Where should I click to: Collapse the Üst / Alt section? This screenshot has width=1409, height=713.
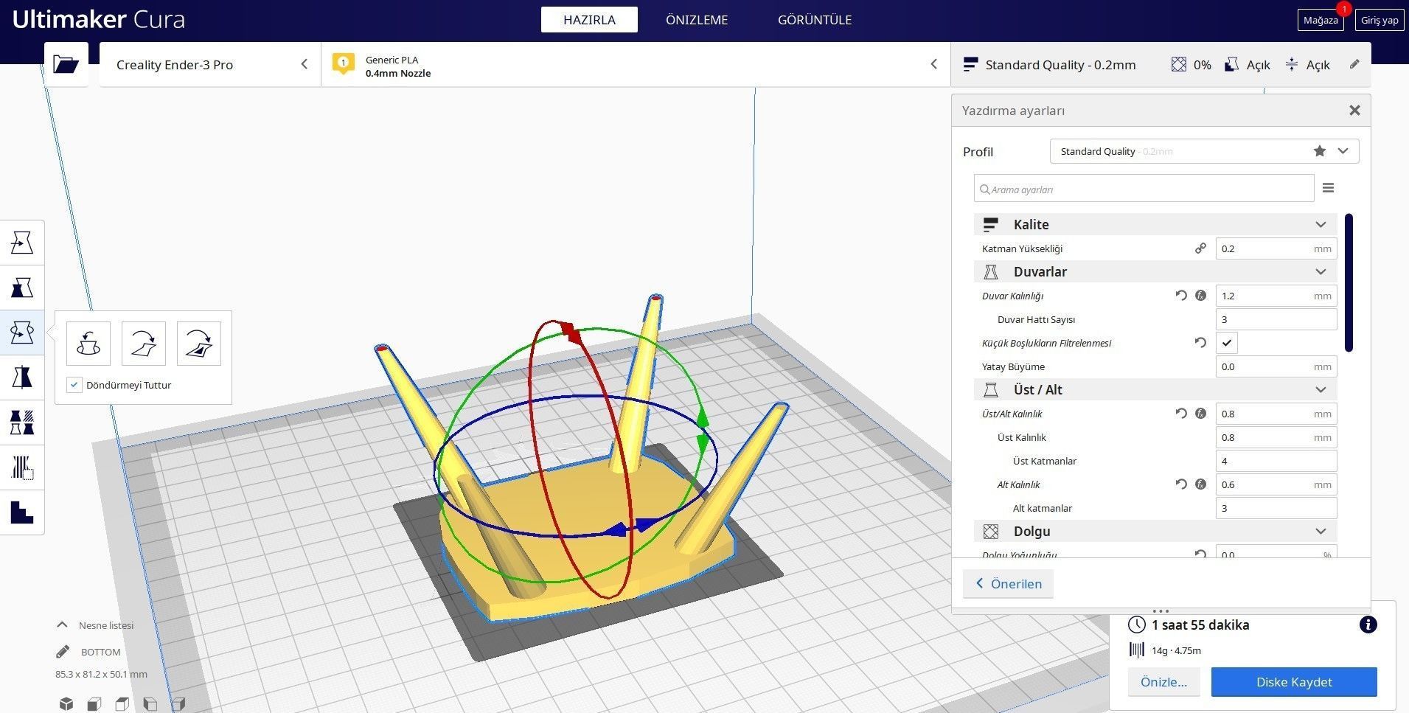pos(1321,389)
